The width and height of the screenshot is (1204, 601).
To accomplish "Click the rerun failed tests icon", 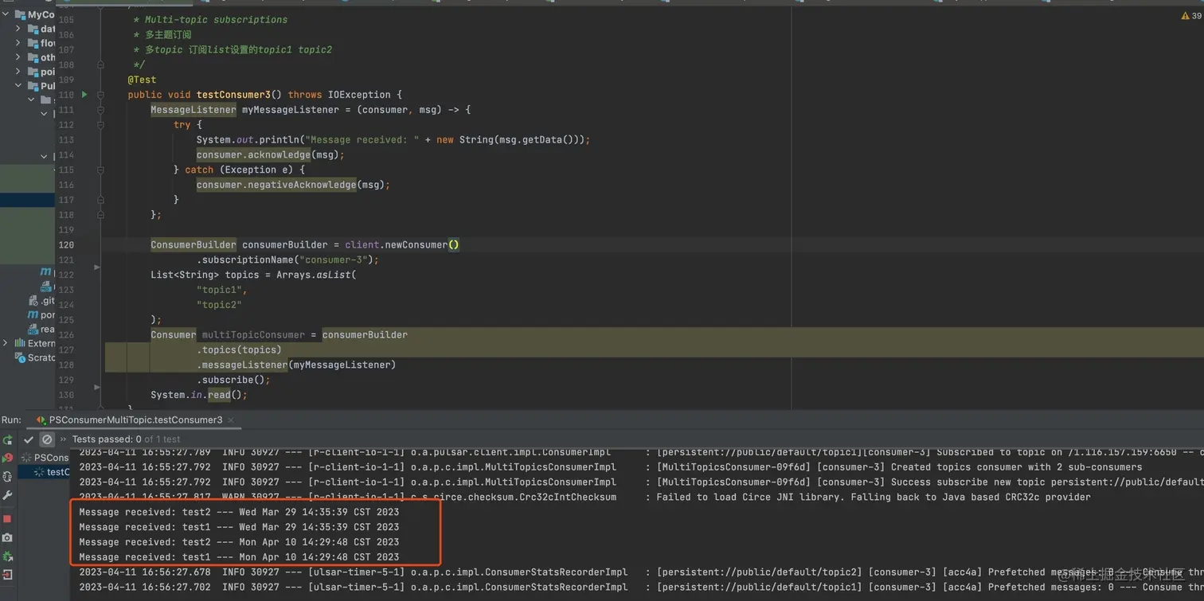I will pyautogui.click(x=7, y=458).
